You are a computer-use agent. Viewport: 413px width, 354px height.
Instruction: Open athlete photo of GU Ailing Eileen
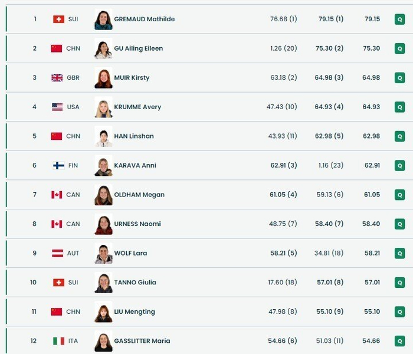[103, 48]
